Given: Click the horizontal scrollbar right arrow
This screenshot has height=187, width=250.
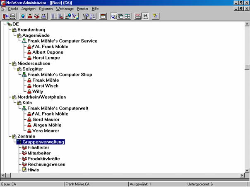Looking at the screenshot, I should point(242,175).
